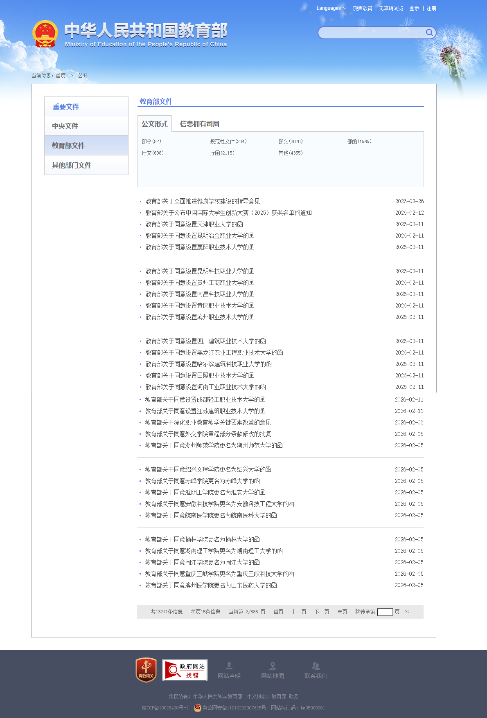
Task: Click the police badge icon by 京公网安备
Action: tap(198, 708)
